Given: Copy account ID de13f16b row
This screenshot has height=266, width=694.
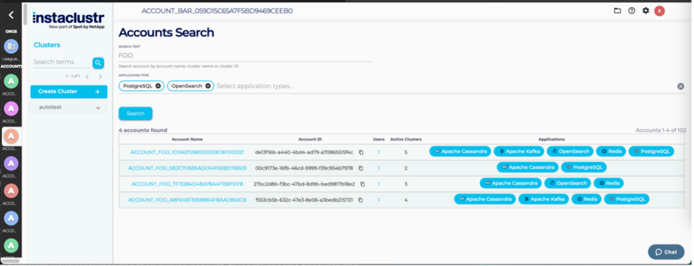Looking at the screenshot, I should click(361, 152).
